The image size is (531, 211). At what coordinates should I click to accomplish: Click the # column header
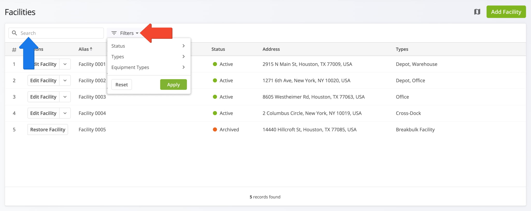[14, 50]
